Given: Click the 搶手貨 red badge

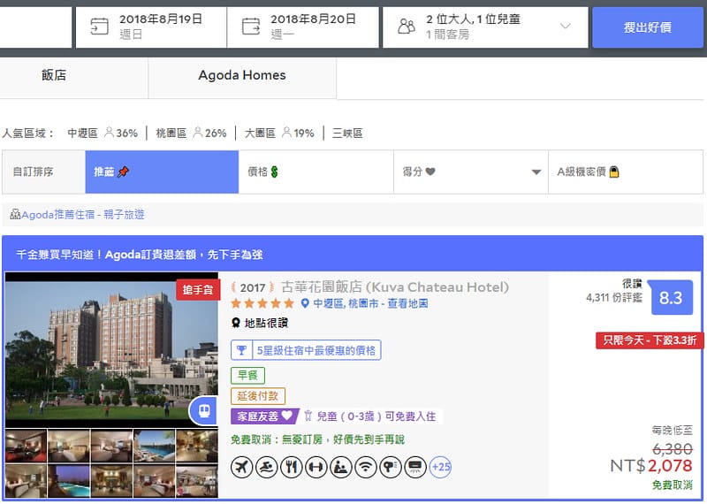Looking at the screenshot, I should click(x=197, y=290).
